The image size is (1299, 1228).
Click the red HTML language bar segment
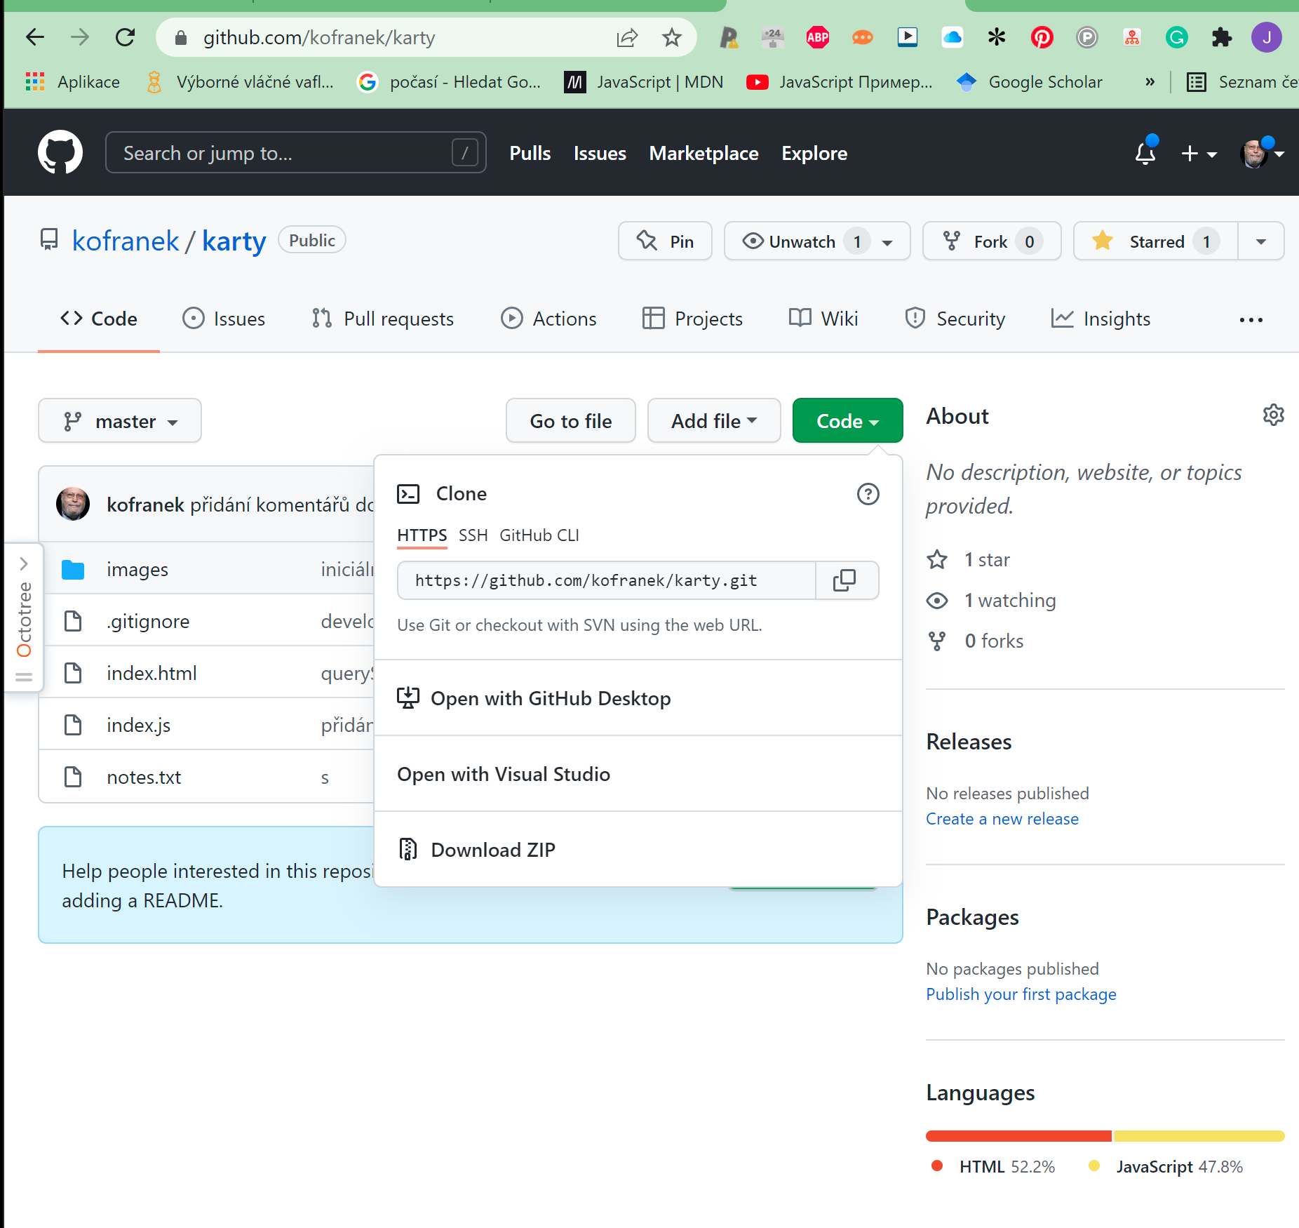tap(1018, 1136)
